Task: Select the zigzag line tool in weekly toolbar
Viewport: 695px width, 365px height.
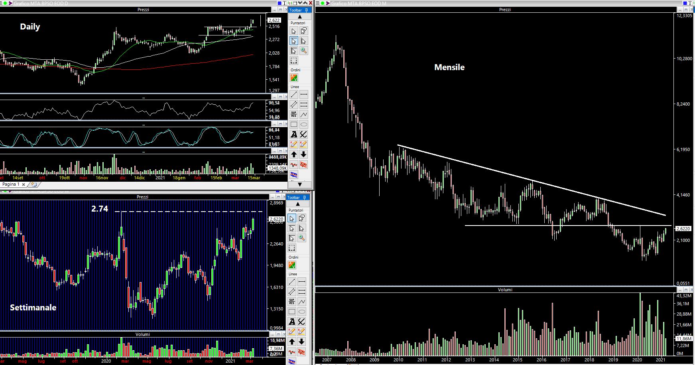Action: click(302, 302)
